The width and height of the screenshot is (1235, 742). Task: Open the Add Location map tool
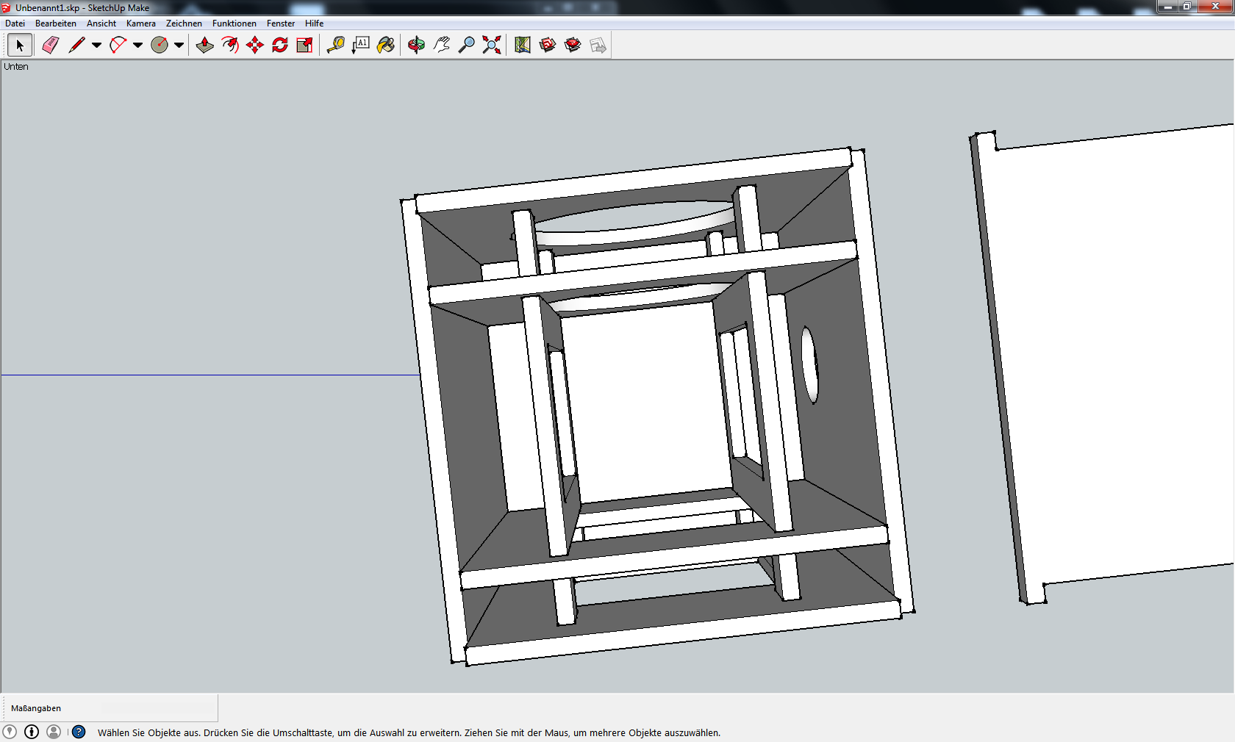point(523,46)
